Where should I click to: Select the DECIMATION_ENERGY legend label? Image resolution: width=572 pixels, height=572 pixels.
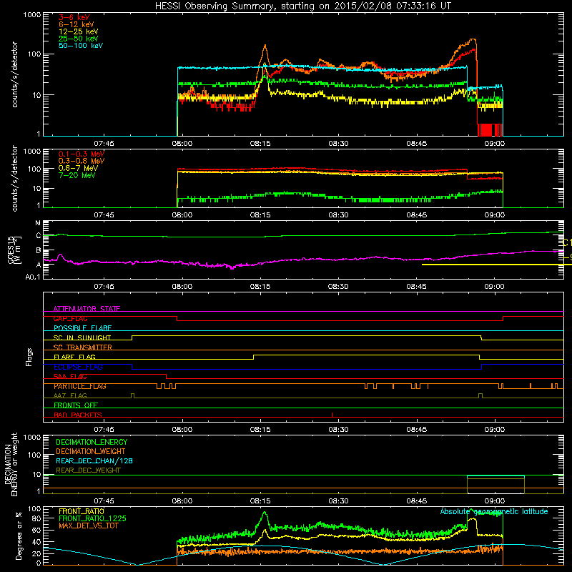click(x=92, y=442)
